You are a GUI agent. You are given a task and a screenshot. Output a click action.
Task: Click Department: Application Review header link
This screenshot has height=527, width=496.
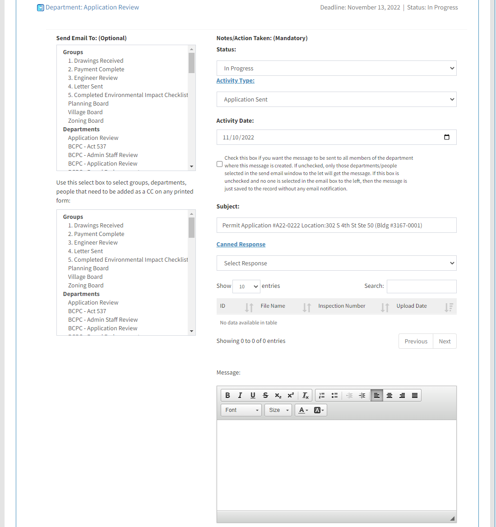point(92,7)
